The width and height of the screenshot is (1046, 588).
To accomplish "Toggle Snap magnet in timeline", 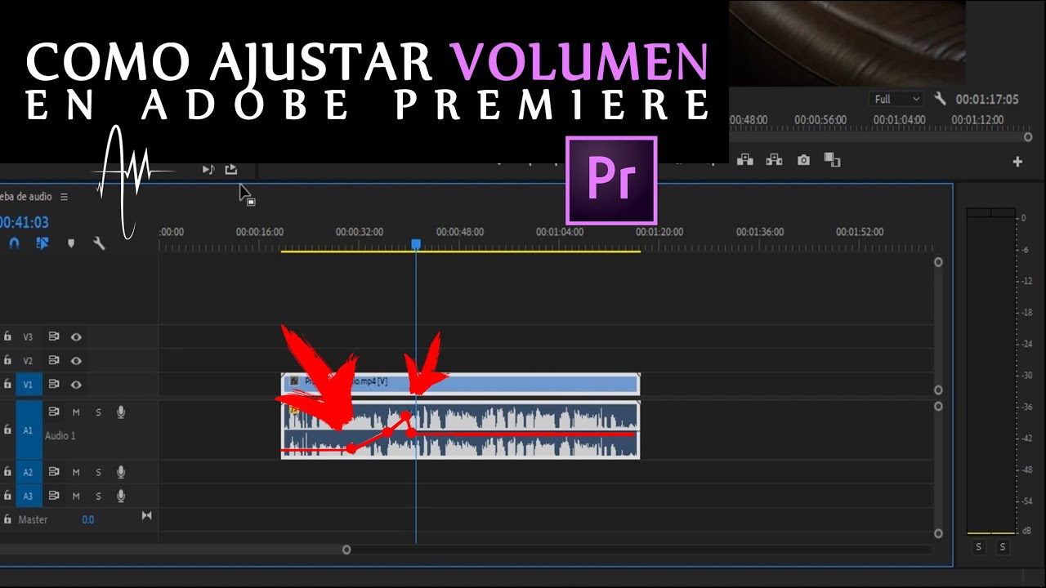I will point(14,243).
